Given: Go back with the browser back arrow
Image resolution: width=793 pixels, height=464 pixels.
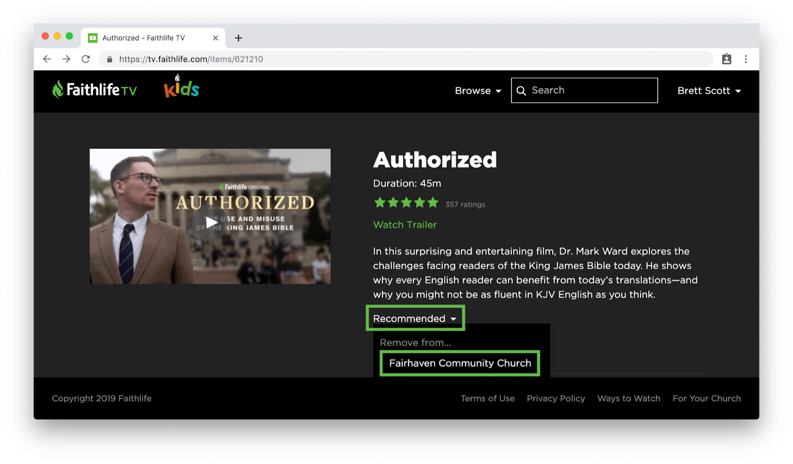Looking at the screenshot, I should (x=47, y=59).
